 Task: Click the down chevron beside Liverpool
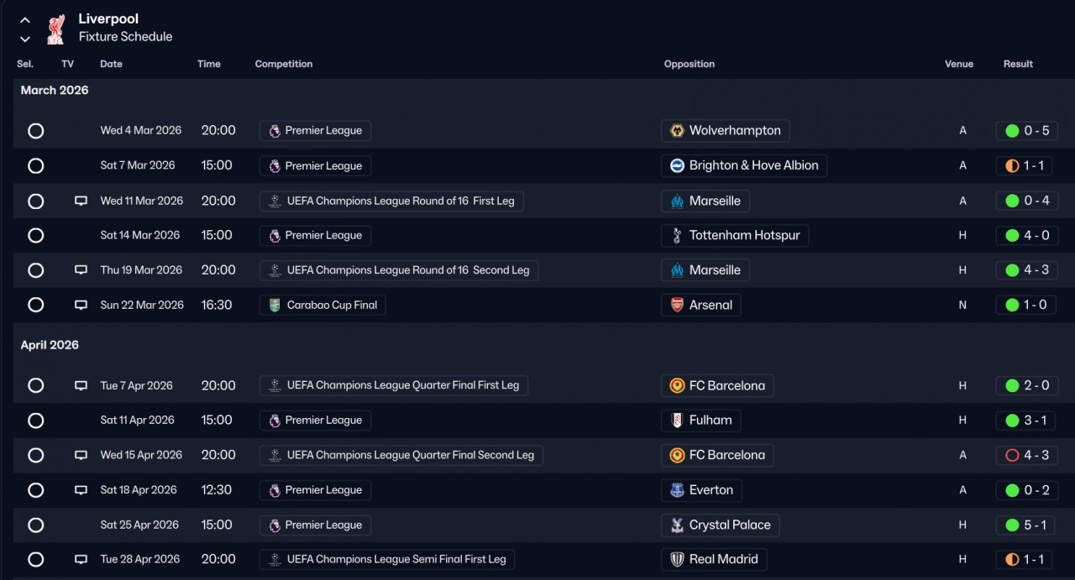pos(25,39)
